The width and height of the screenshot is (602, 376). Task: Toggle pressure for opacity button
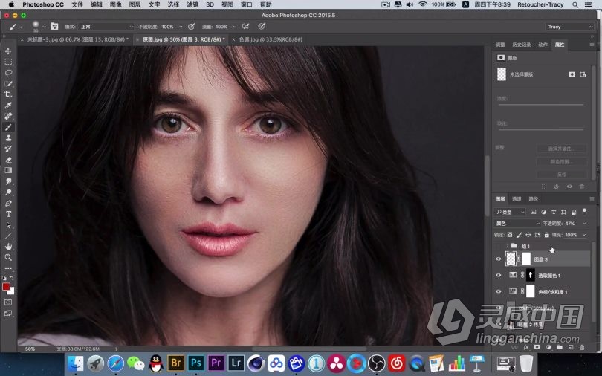coord(191,27)
